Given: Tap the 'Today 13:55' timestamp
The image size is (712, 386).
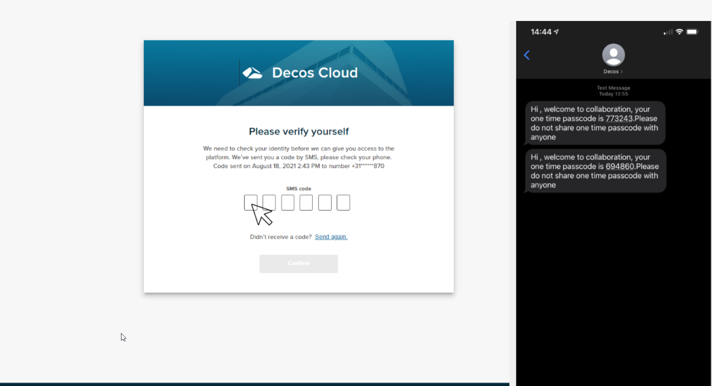Looking at the screenshot, I should [x=613, y=94].
